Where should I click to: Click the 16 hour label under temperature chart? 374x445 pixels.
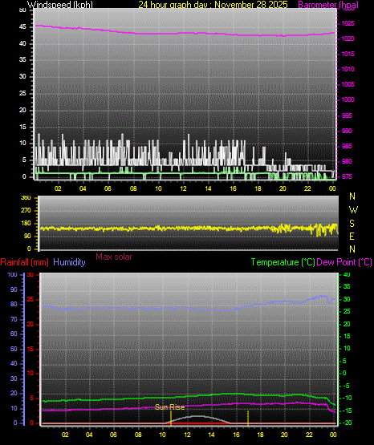coord(236,435)
